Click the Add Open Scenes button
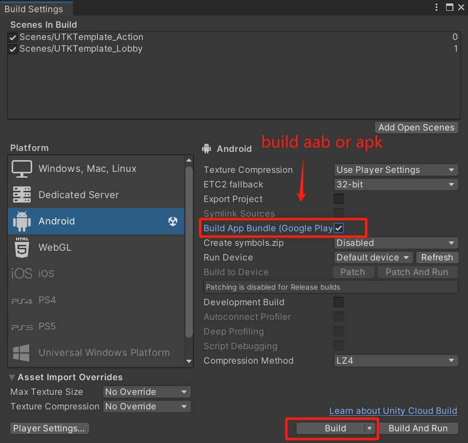The height and width of the screenshot is (443, 468). (x=416, y=128)
